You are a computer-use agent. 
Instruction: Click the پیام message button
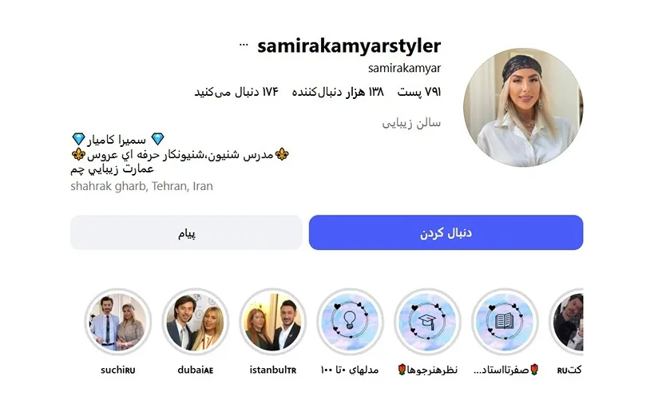pos(186,232)
